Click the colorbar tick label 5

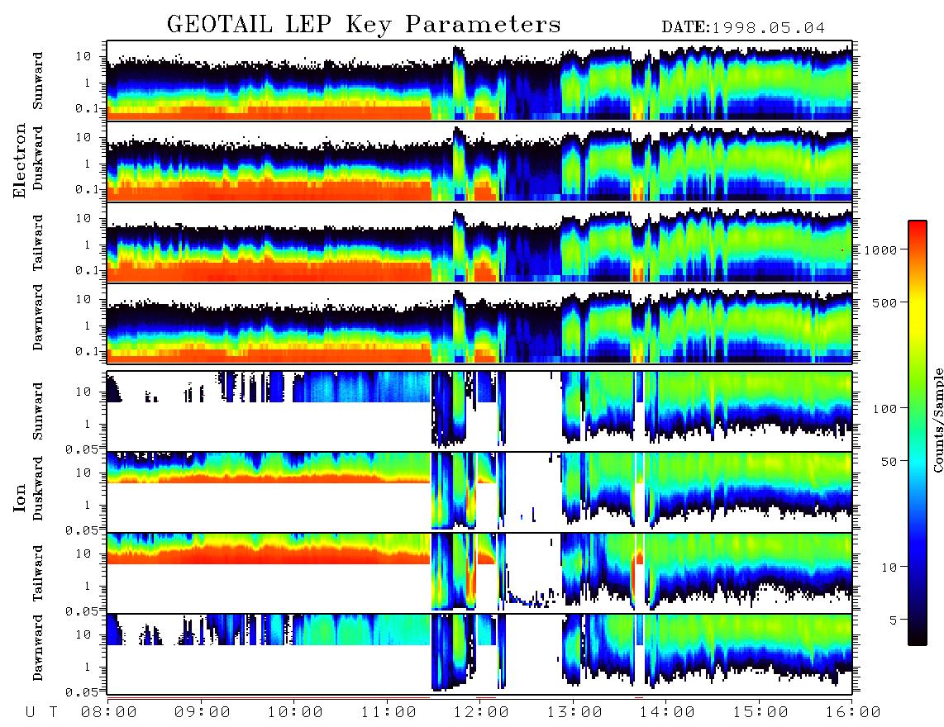point(894,620)
